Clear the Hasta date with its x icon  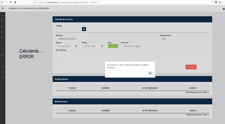(102, 46)
